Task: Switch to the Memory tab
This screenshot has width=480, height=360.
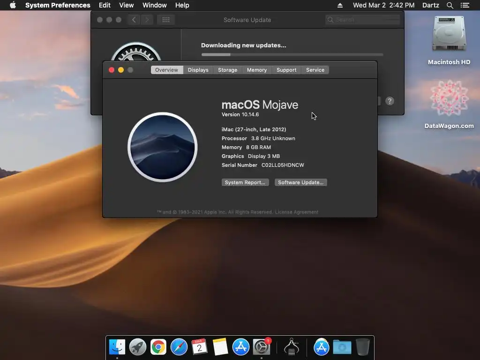Action: tap(257, 70)
